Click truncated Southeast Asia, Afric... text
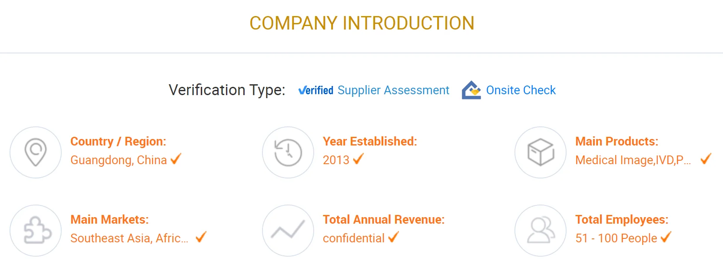Viewport: 723px width, 261px height. tap(129, 238)
